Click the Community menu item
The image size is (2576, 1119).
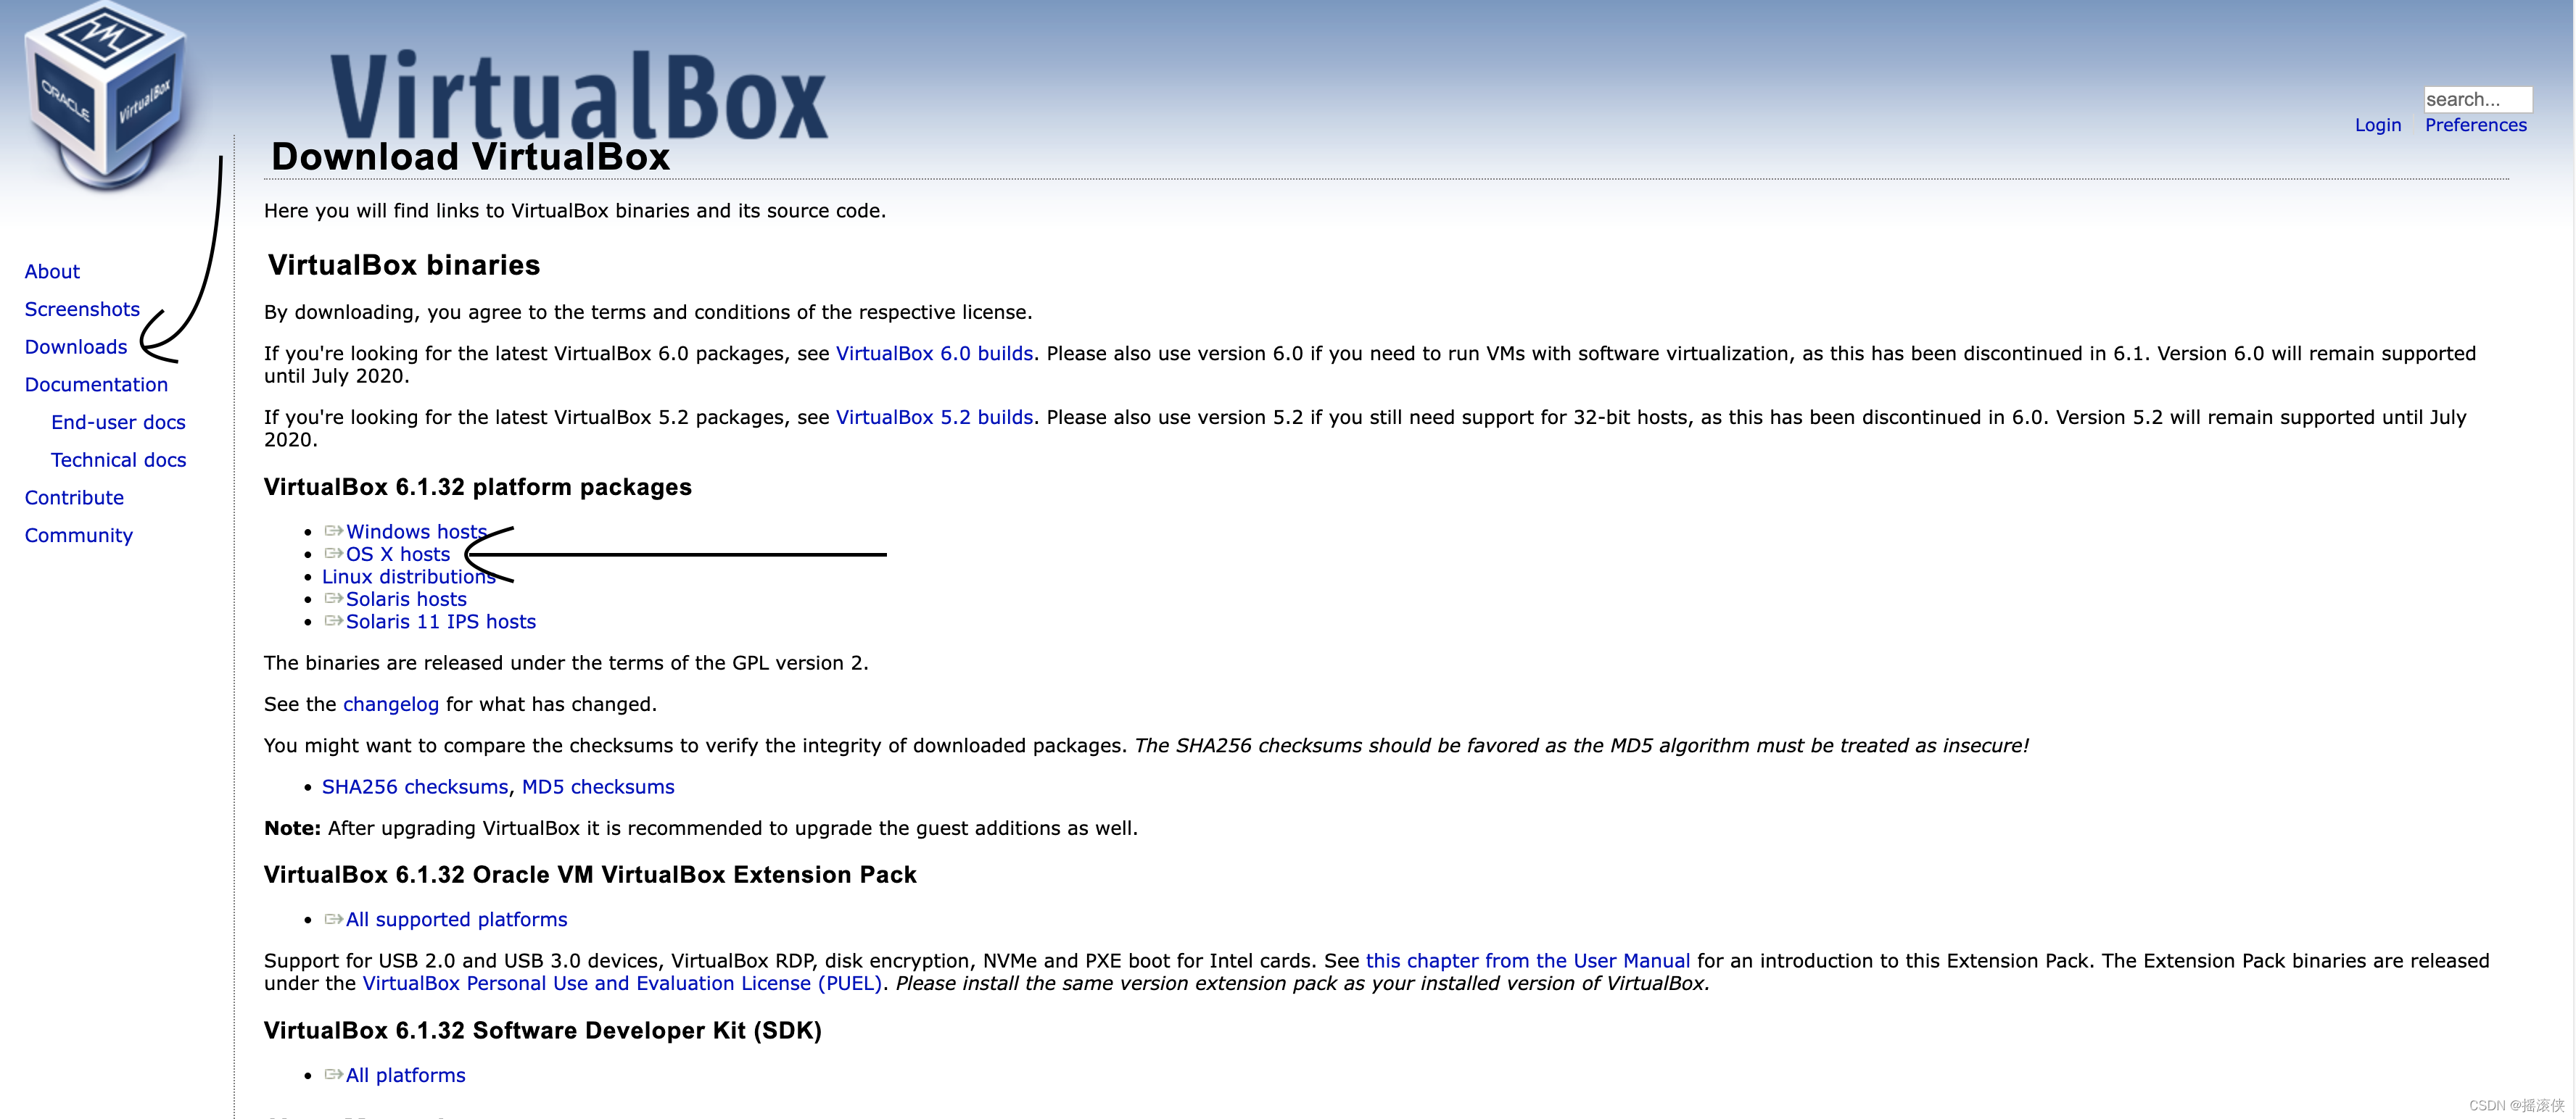(75, 535)
